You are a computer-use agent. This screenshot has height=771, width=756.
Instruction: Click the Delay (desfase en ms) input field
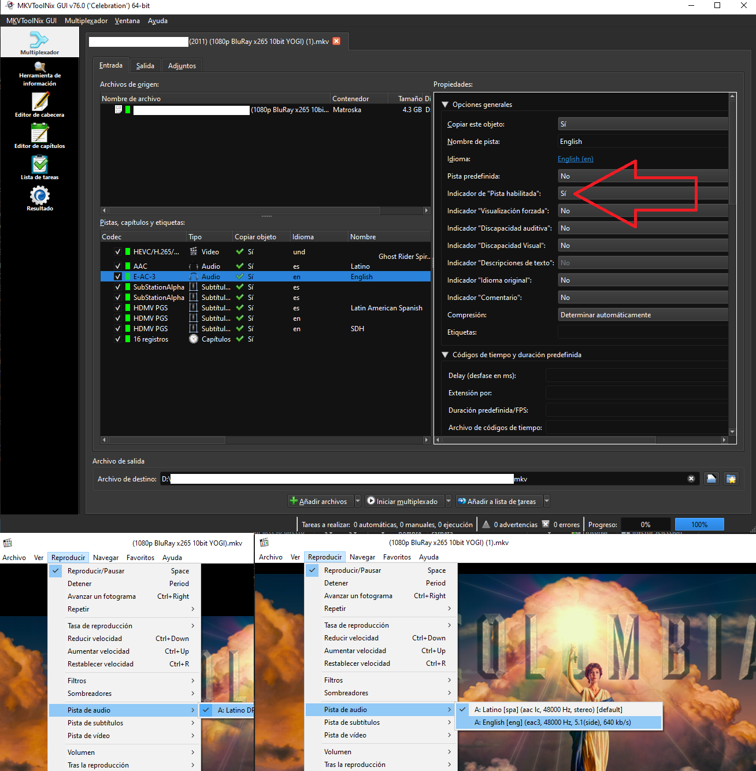tap(637, 376)
